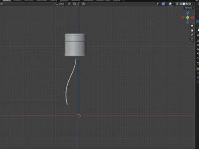This screenshot has width=199, height=149.
Task: Open the pivot point dropdown
Action: click(70, 4)
